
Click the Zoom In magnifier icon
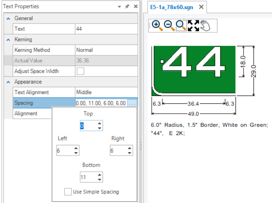157,26
